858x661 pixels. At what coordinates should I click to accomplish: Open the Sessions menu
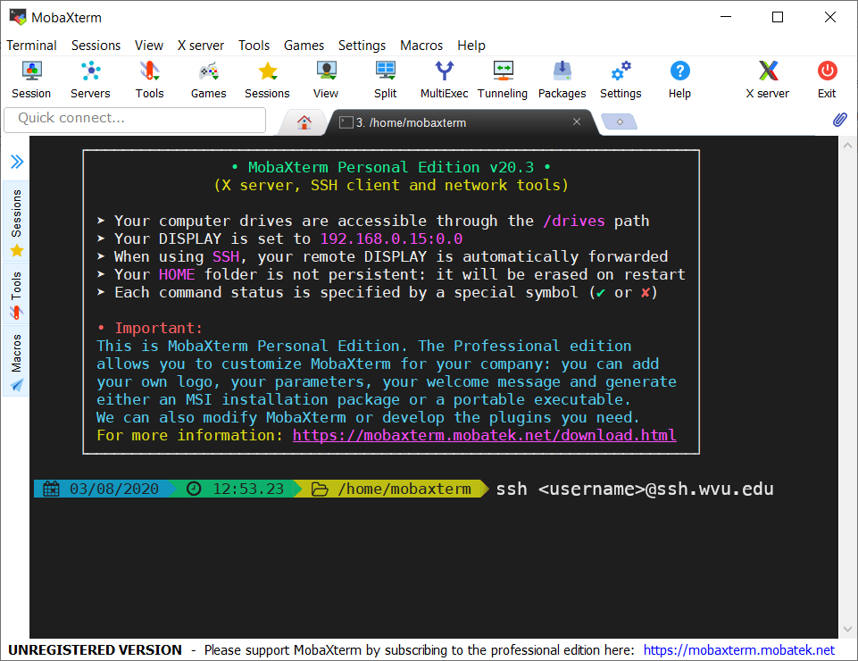coord(96,46)
